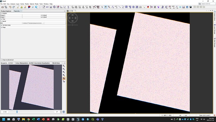Enable Snap to selected pin checkbox
216x122 pixels.
coord(2,60)
